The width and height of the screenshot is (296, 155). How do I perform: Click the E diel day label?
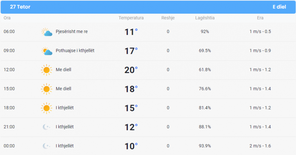279,7
